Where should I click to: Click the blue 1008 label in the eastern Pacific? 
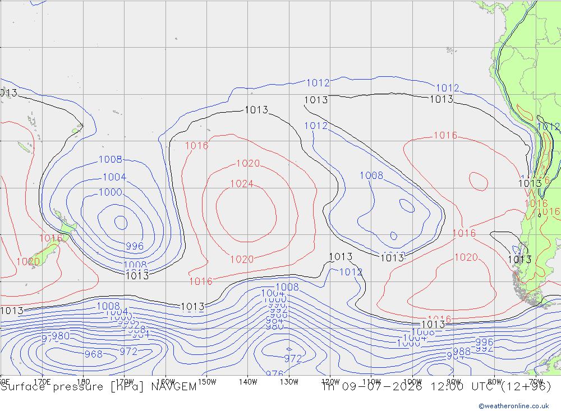371,176
